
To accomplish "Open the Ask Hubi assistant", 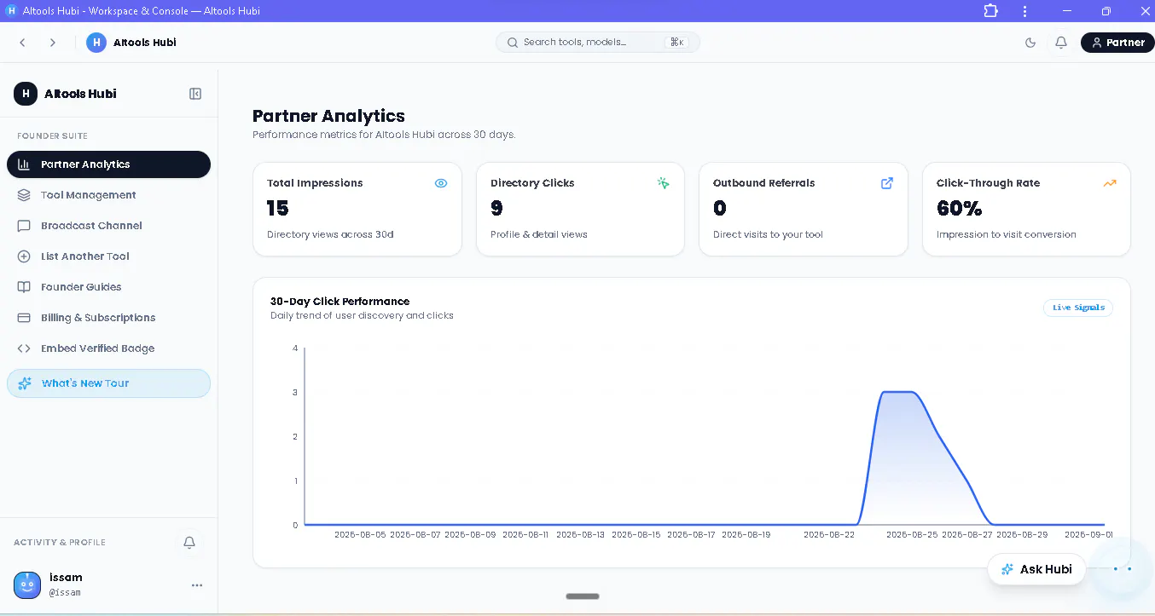I will 1036,569.
